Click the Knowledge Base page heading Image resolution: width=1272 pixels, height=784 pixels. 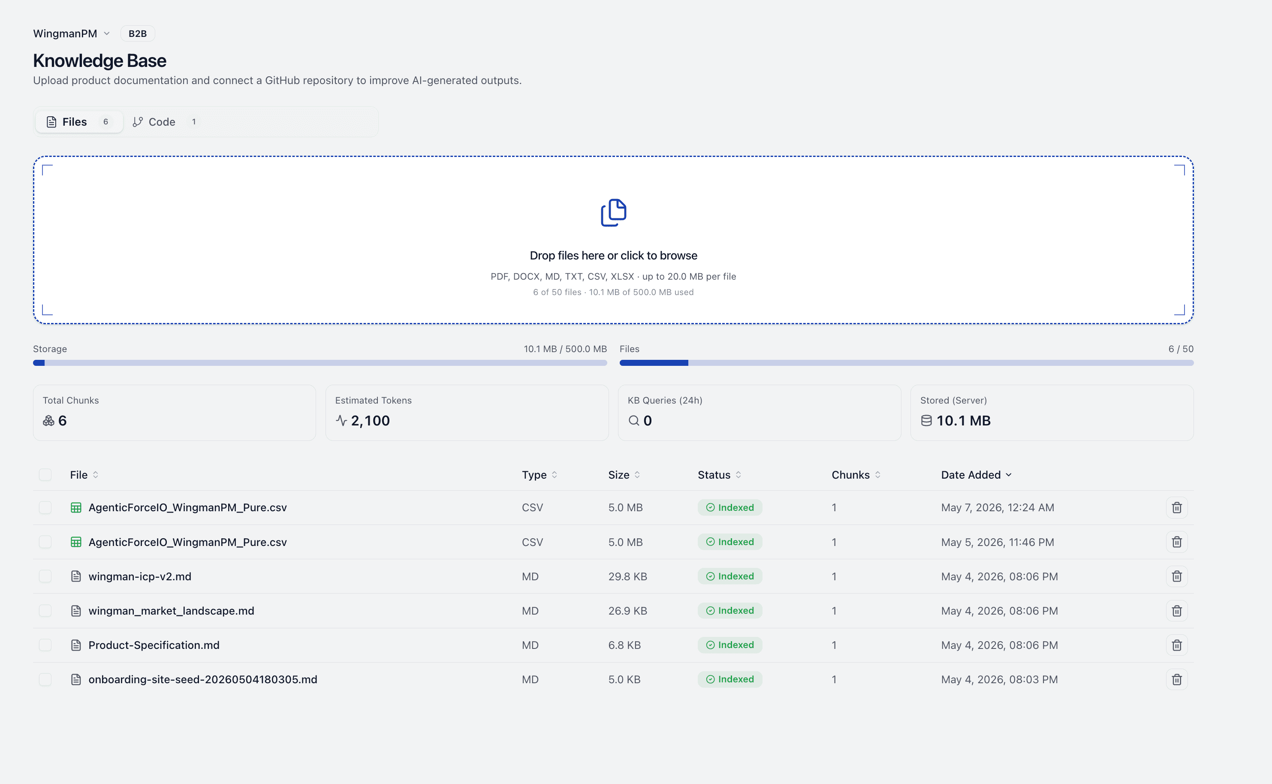point(99,60)
